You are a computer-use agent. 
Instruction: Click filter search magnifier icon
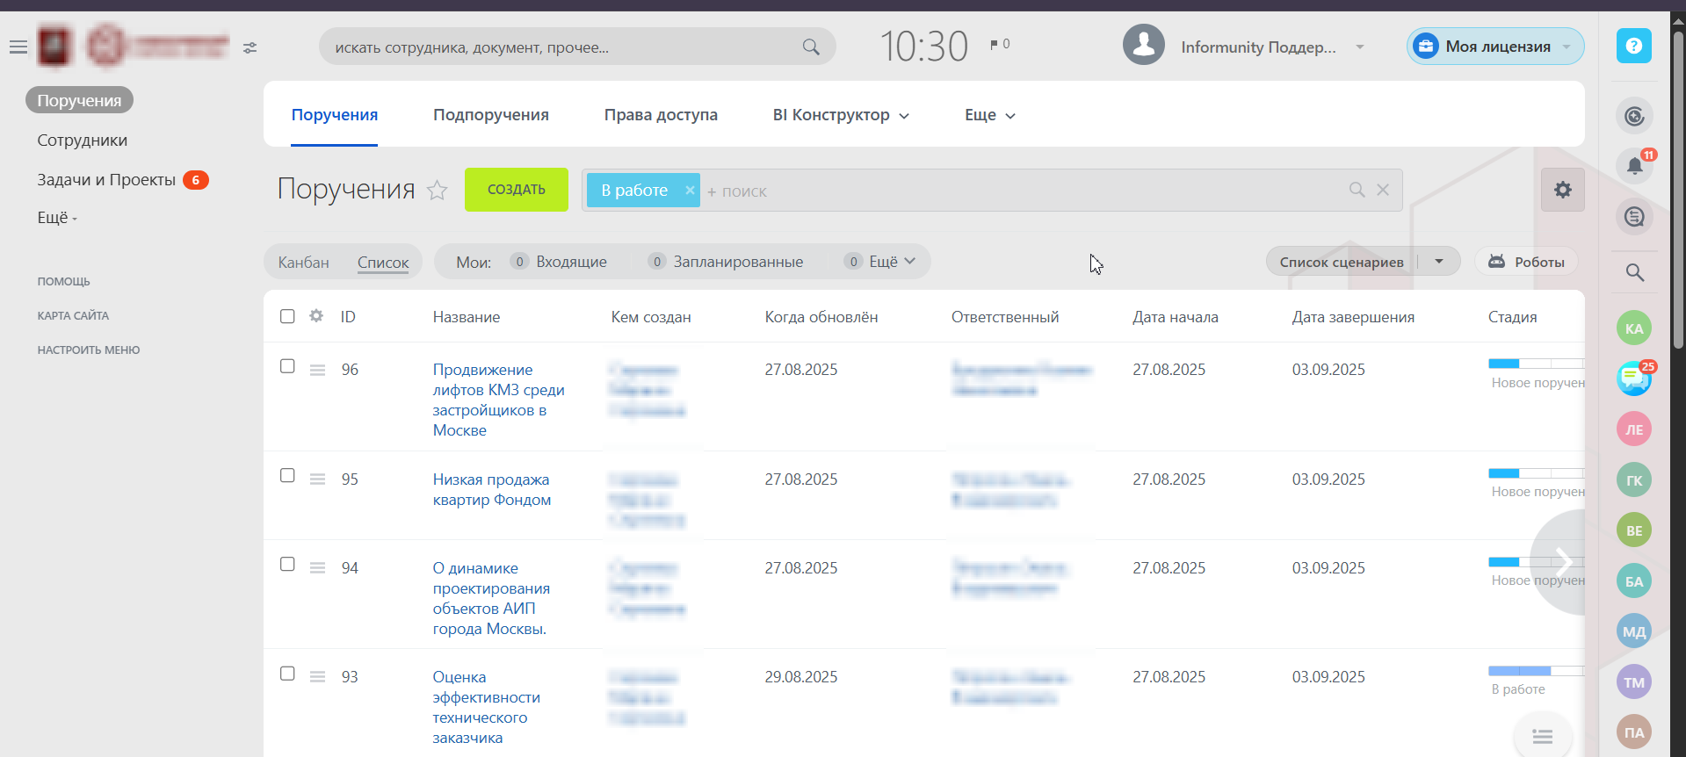tap(1357, 190)
